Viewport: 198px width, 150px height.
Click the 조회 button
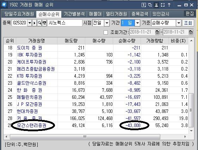[x=188, y=23]
